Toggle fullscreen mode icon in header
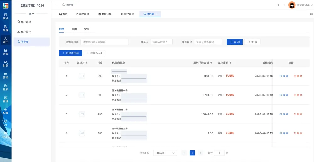 coord(277,5)
